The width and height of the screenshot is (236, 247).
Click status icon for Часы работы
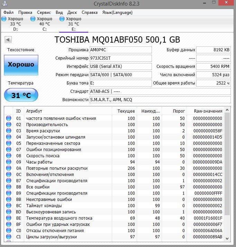(x=9, y=162)
